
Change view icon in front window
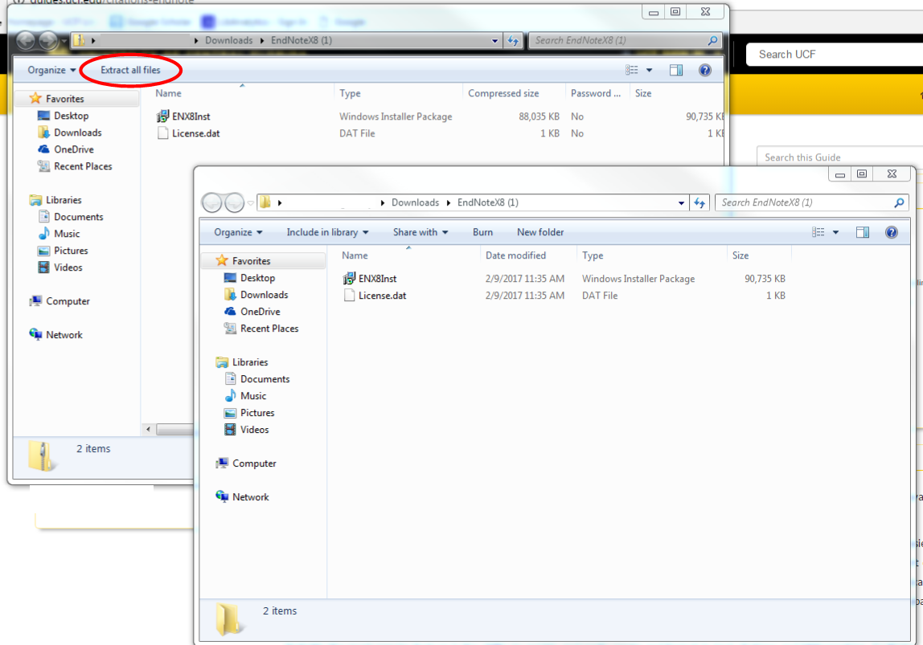tap(818, 232)
